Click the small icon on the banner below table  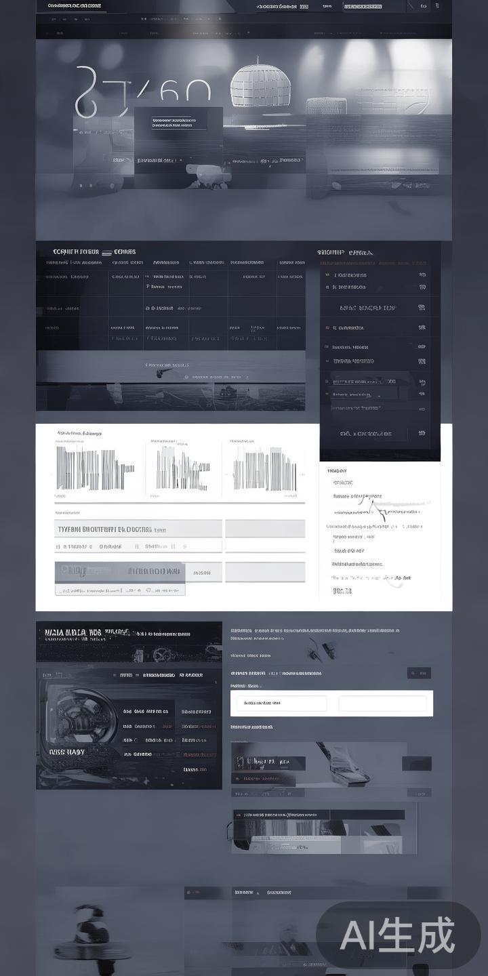pyautogui.click(x=157, y=371)
